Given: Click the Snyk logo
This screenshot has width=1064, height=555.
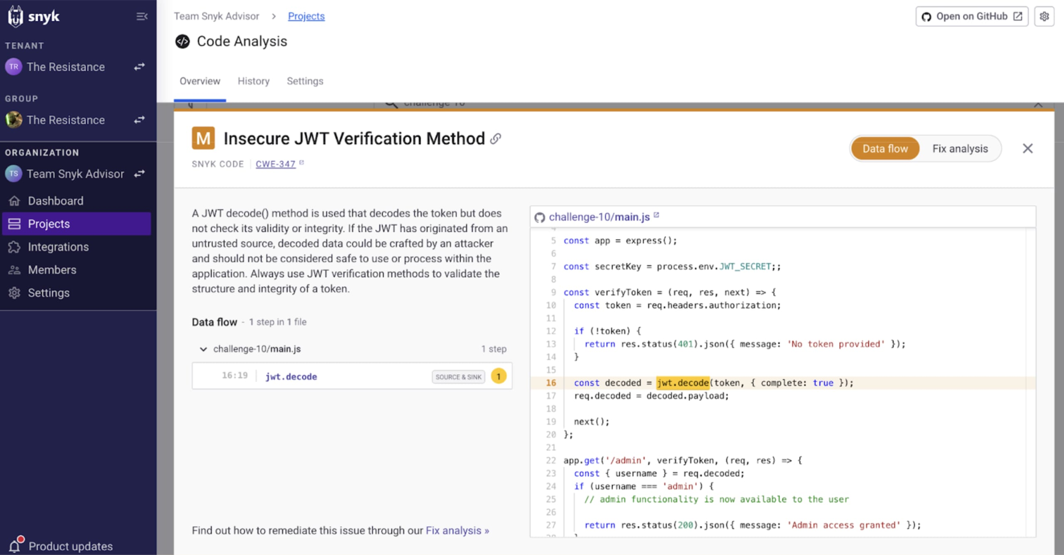Looking at the screenshot, I should pos(34,17).
